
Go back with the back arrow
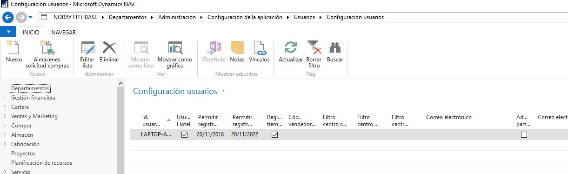coord(8,17)
